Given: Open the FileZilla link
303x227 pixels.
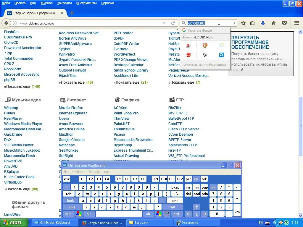Looking at the screenshot, I should point(175,108).
